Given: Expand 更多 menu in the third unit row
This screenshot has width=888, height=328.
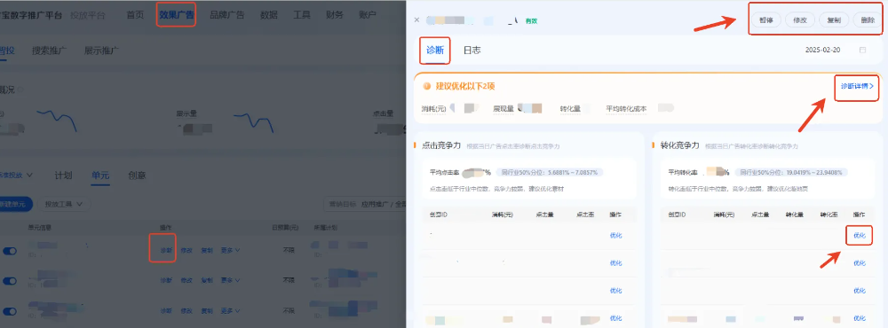Looking at the screenshot, I should [x=231, y=310].
